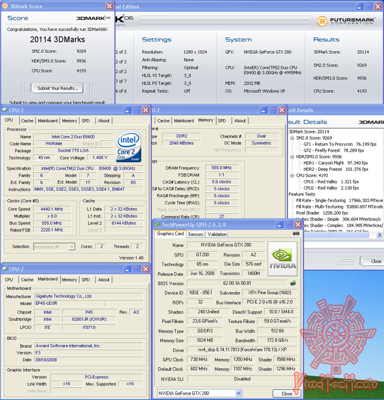Open the GPU selection dropdown in GPU-Z
384x400 pixels.
[239, 393]
